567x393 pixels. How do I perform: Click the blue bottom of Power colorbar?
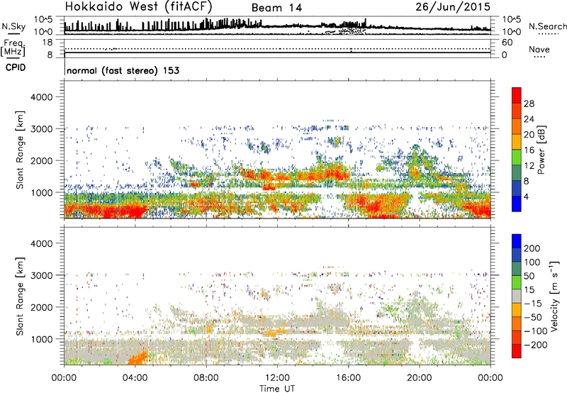pos(517,204)
